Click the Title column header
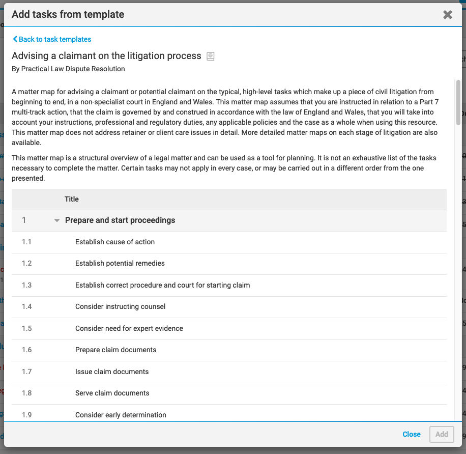The image size is (466, 454). (x=72, y=199)
